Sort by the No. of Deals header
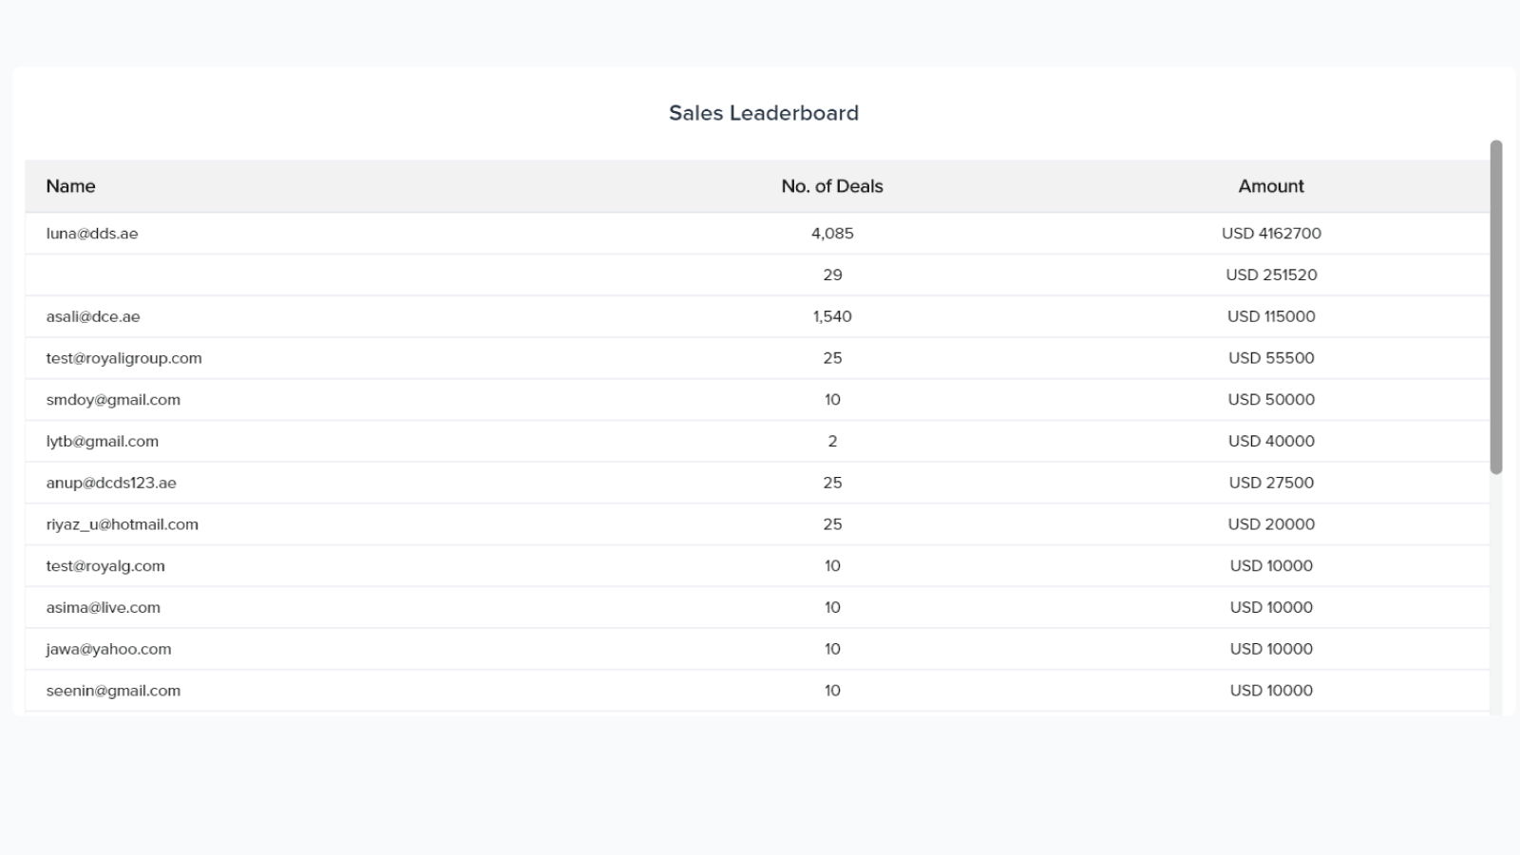The height and width of the screenshot is (855, 1520). coord(831,186)
